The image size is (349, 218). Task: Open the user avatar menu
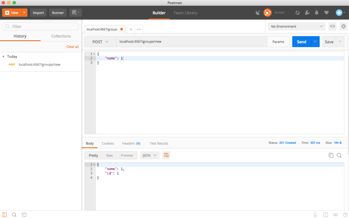point(340,13)
